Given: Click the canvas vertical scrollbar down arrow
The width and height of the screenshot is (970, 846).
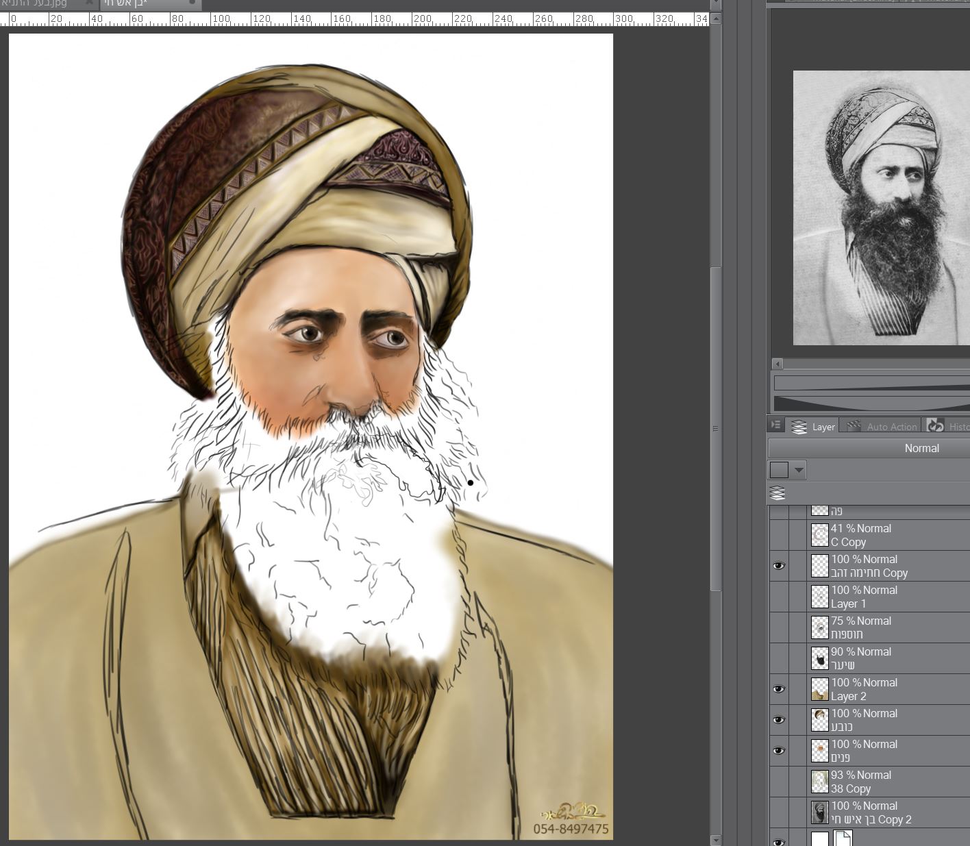Looking at the screenshot, I should pos(716,840).
